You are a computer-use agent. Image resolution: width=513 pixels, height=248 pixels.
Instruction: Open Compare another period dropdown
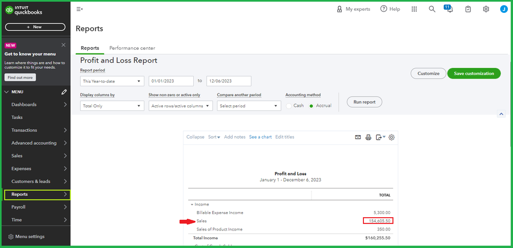(249, 106)
